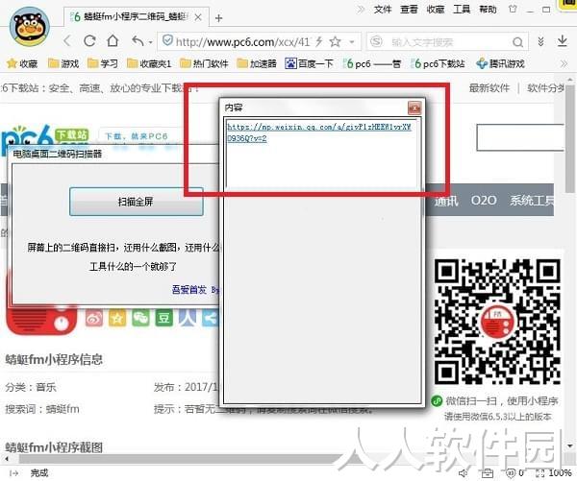Open the 收藏夹1 bookmark folder

[x=149, y=64]
